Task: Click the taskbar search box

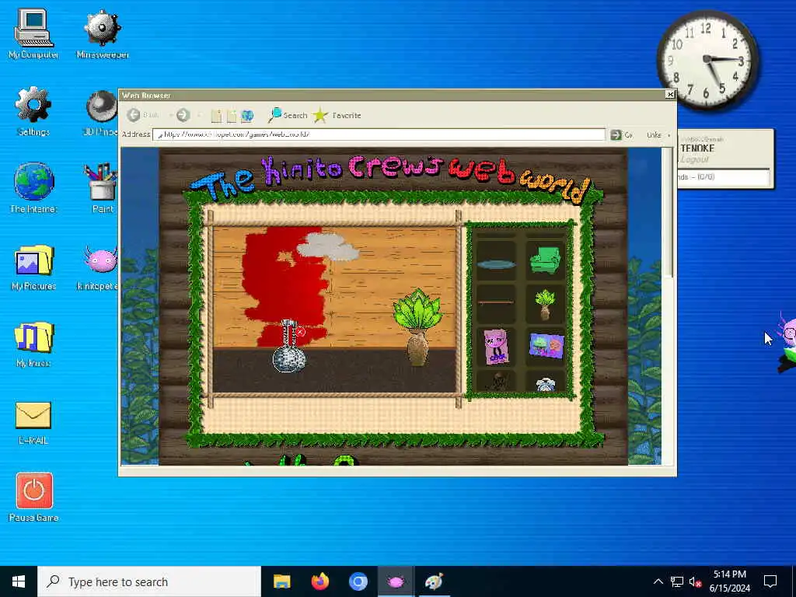Action: pos(149,581)
